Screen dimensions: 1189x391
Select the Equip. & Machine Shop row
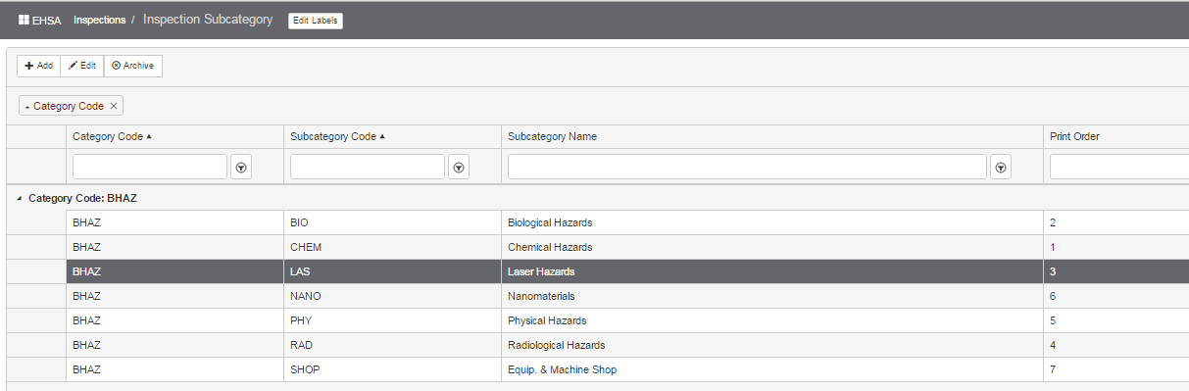tap(598, 369)
